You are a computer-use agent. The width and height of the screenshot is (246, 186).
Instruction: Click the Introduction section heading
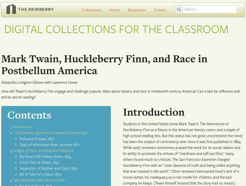click(154, 112)
